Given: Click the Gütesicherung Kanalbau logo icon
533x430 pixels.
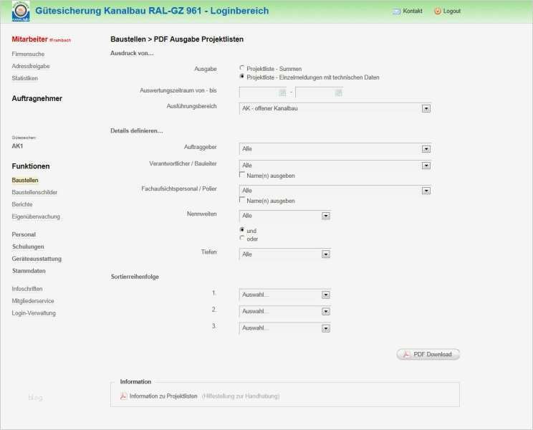Looking at the screenshot, I should tap(21, 11).
